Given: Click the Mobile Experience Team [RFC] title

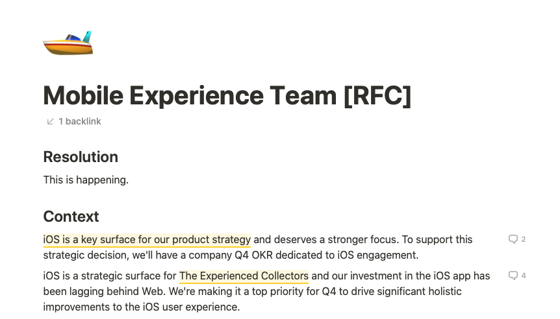Looking at the screenshot, I should coord(227,95).
